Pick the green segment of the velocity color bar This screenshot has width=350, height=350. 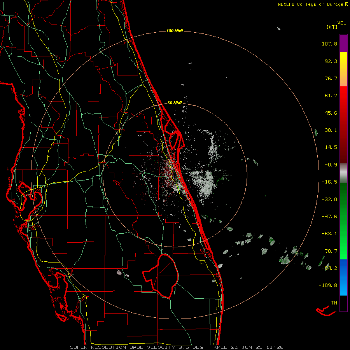coord(343,221)
